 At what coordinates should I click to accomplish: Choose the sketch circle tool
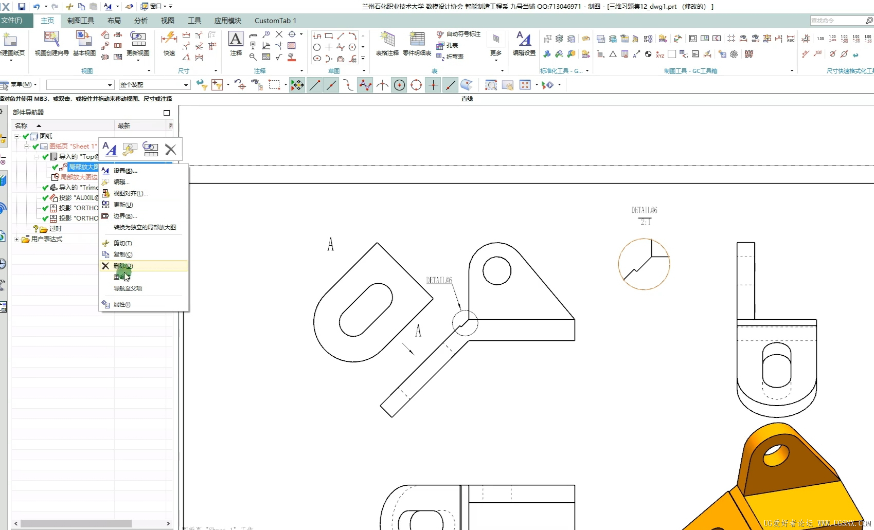(317, 47)
